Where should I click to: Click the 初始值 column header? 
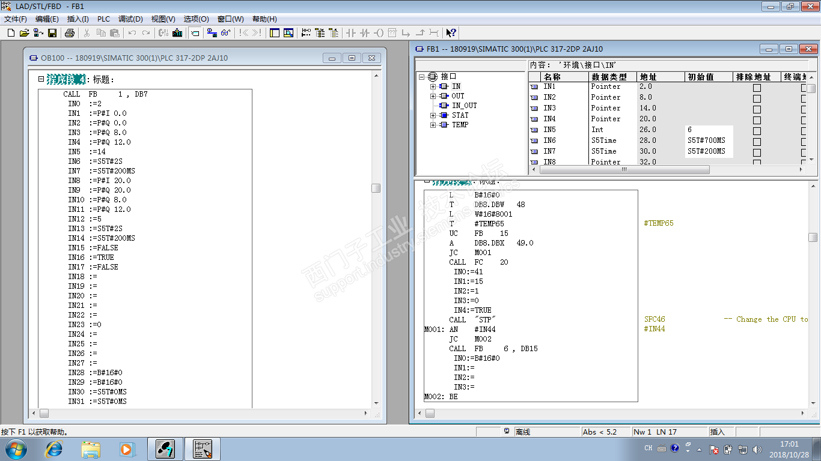pyautogui.click(x=709, y=77)
